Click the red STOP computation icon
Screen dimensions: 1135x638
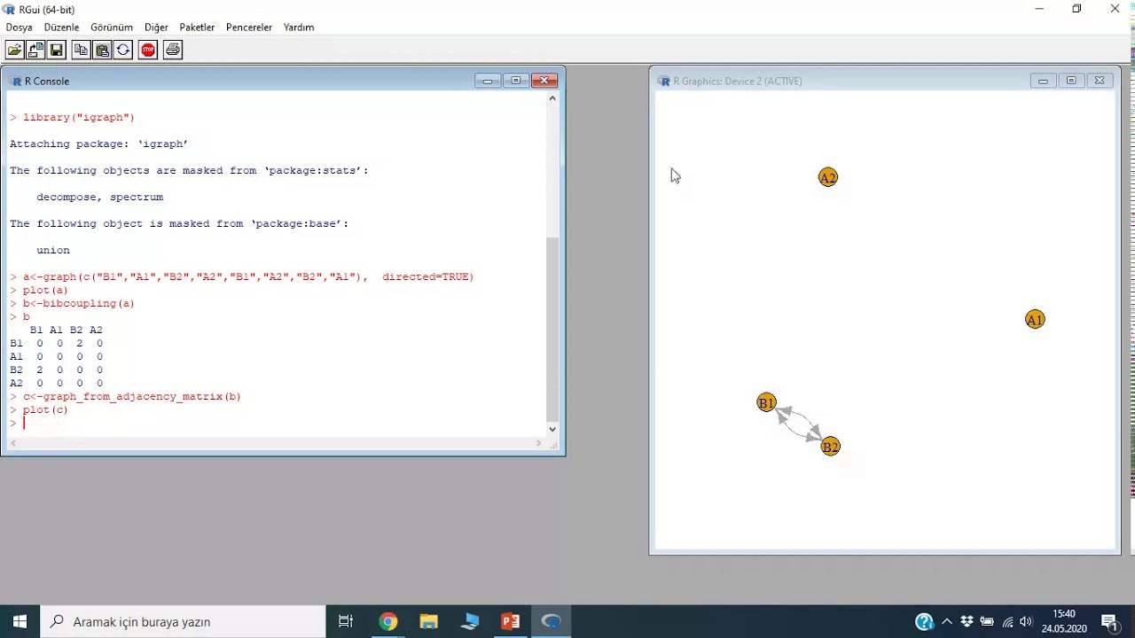click(x=148, y=51)
